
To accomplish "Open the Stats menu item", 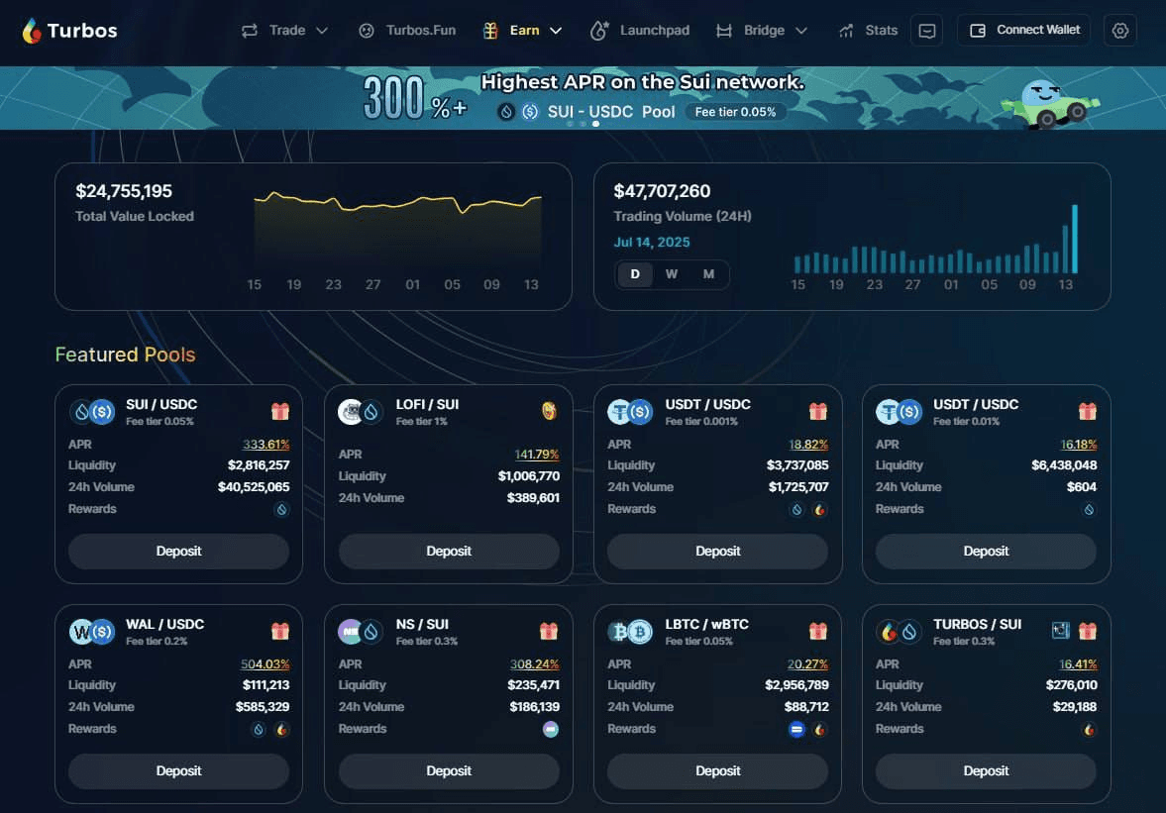I will pos(868,31).
